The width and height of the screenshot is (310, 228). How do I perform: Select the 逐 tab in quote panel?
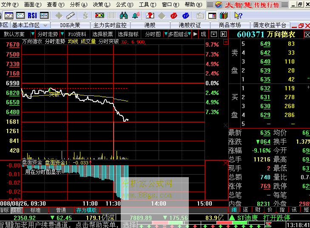246,210
